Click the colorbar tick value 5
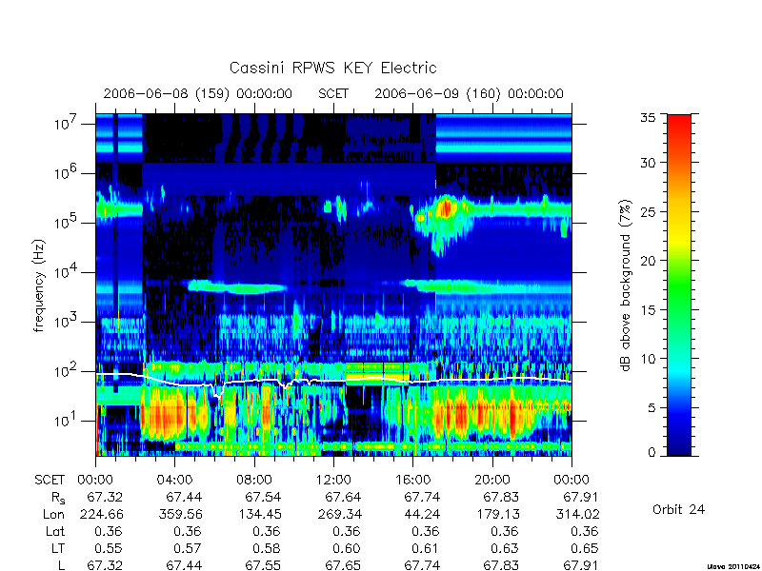The width and height of the screenshot is (762, 571). click(x=652, y=408)
